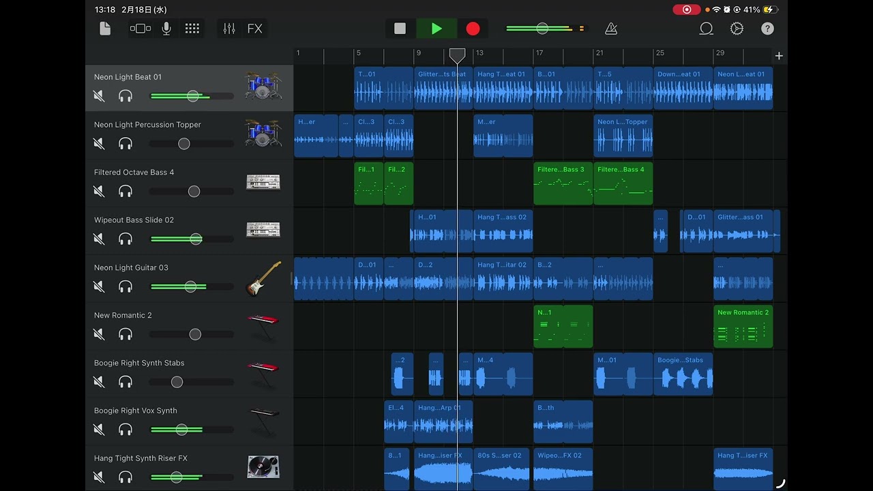873x491 pixels.
Task: Solo the Neon Light Beat 01 track
Action: tap(125, 96)
